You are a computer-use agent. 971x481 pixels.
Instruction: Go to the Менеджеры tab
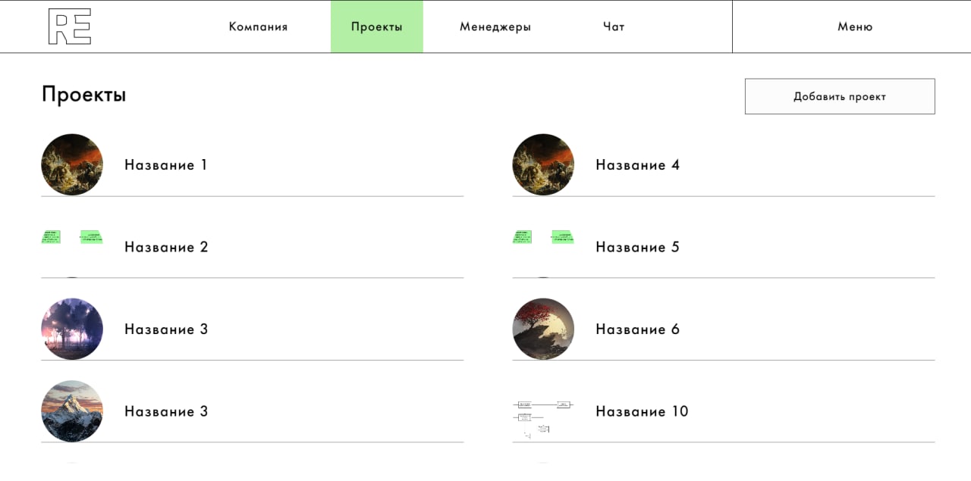pos(495,27)
